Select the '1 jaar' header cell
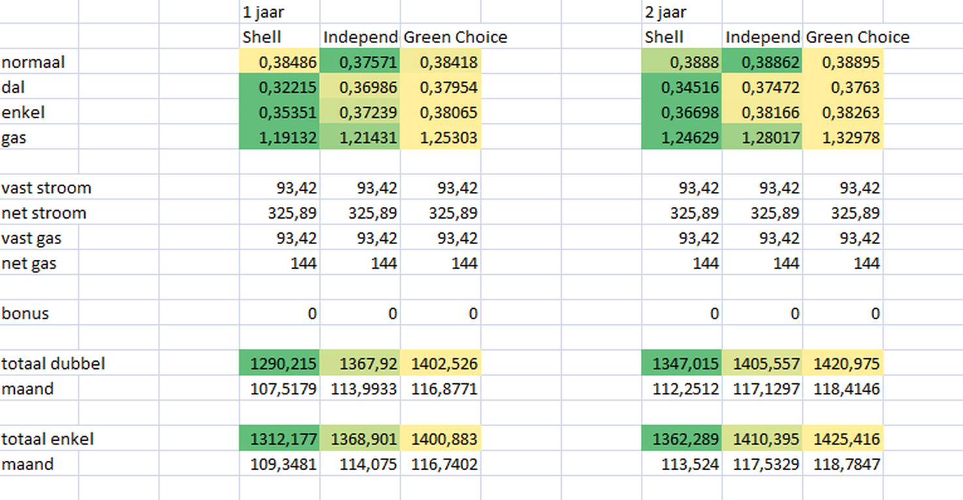This screenshot has width=963, height=500. tap(280, 12)
